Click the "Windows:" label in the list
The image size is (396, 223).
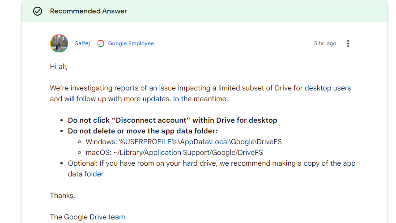(x=101, y=142)
